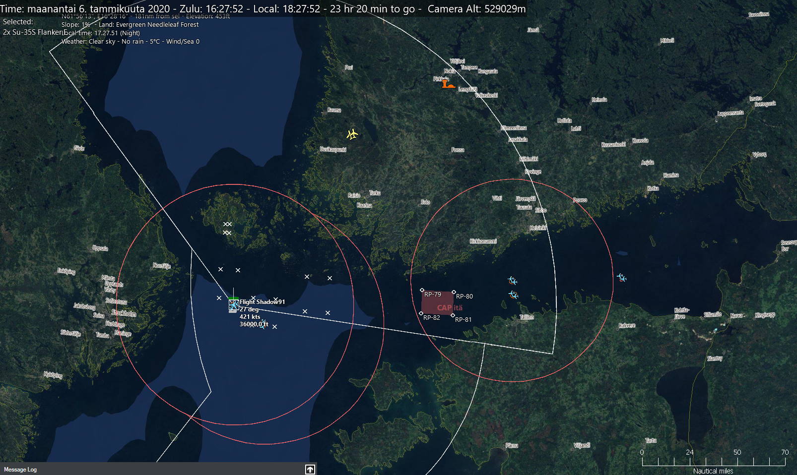797x475 pixels.
Task: Select the Flight Shadow91 aircraft unit
Action: click(x=234, y=304)
